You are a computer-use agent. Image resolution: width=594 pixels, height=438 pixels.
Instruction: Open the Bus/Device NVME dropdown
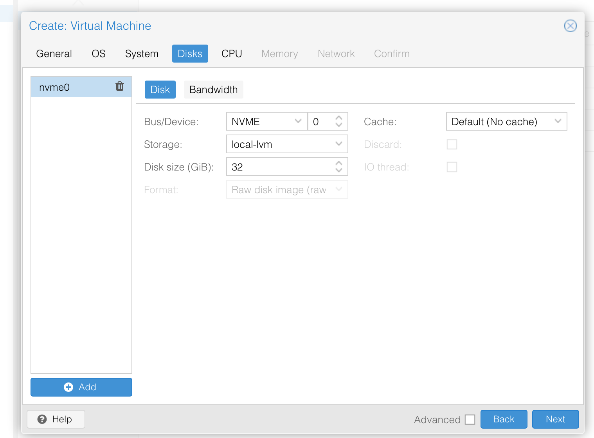coord(298,121)
